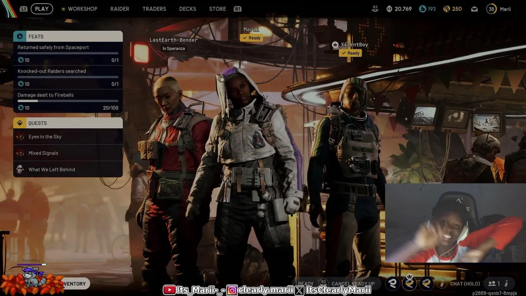Image resolution: width=526 pixels, height=296 pixels.
Task: Click Marii's Ready status badge
Action: 251,38
